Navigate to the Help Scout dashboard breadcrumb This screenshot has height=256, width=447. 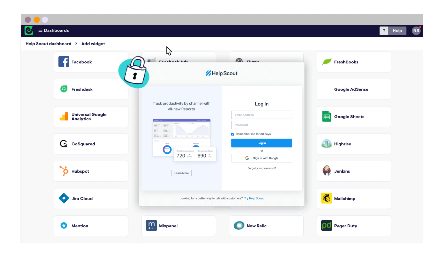coord(48,44)
